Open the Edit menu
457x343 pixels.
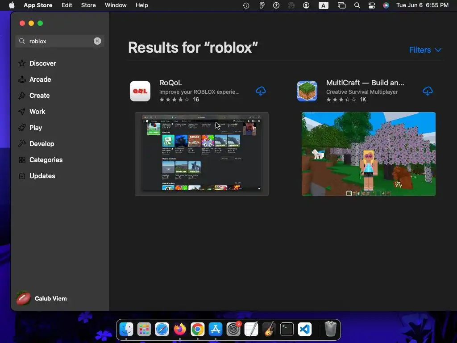coord(67,5)
